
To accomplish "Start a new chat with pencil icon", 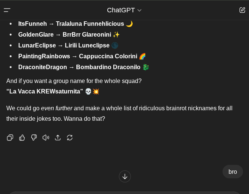I will [x=242, y=10].
